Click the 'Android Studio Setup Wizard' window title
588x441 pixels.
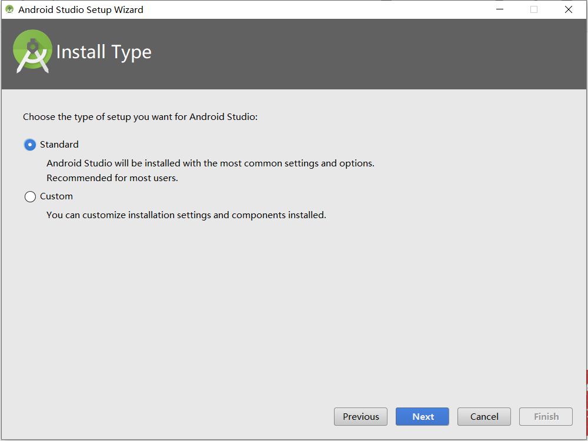pos(81,10)
